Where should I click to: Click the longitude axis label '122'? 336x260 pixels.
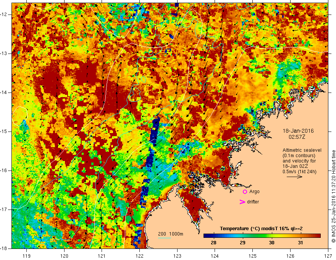pos(139,256)
